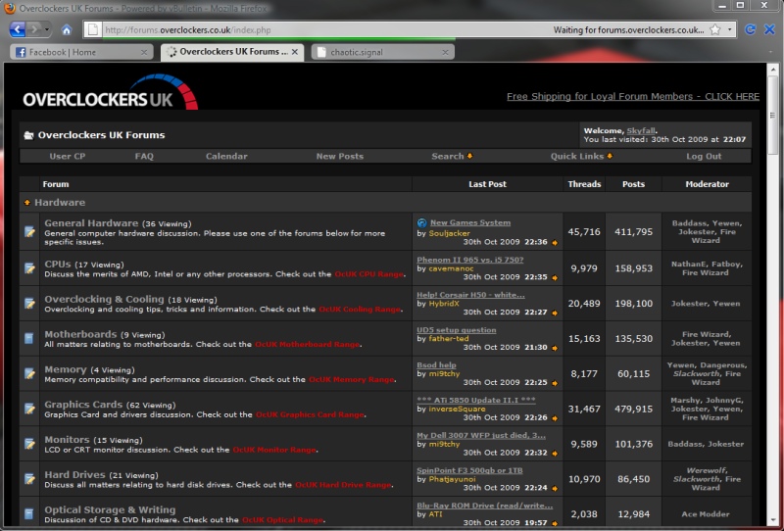Open the back/forward history dropdown arrow
784x531 pixels.
(x=47, y=29)
